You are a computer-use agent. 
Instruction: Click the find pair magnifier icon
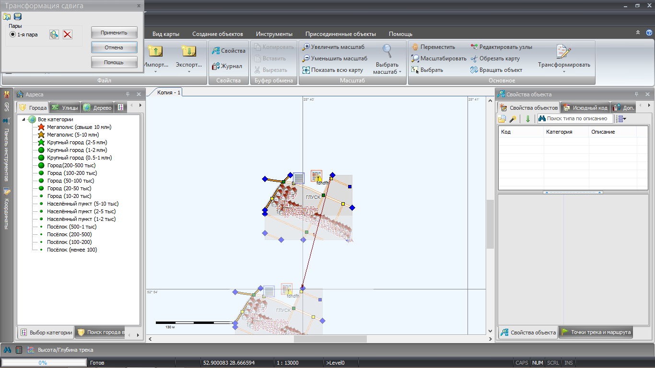[54, 34]
